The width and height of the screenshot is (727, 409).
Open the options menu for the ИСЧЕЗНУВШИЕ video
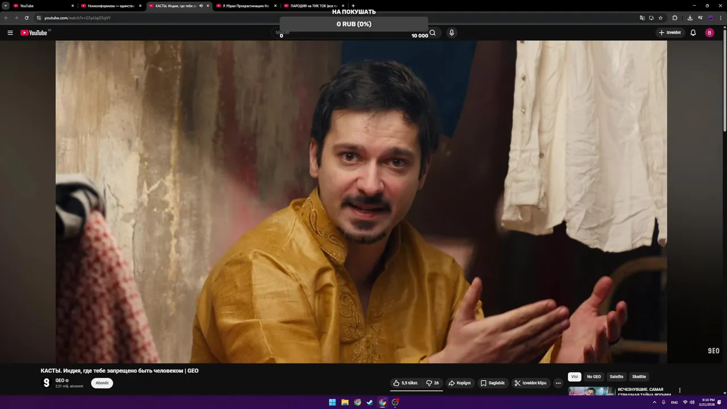pyautogui.click(x=680, y=390)
